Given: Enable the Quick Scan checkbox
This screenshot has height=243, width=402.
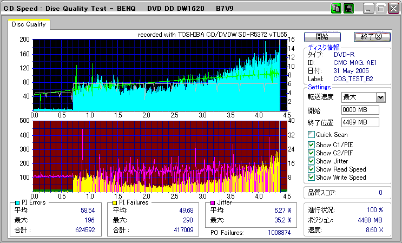Looking at the screenshot, I should pyautogui.click(x=311, y=135).
